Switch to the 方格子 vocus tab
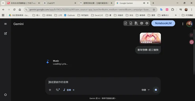This screenshot has width=195, height=101. 23,3
